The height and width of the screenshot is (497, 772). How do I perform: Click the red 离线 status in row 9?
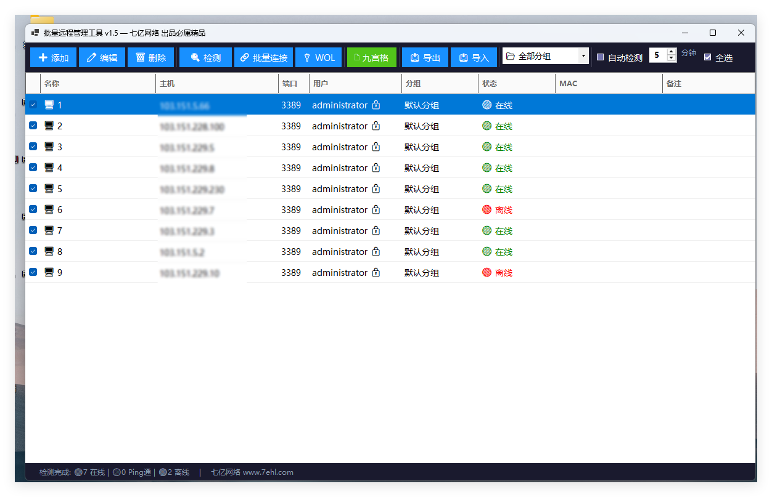pyautogui.click(x=504, y=273)
